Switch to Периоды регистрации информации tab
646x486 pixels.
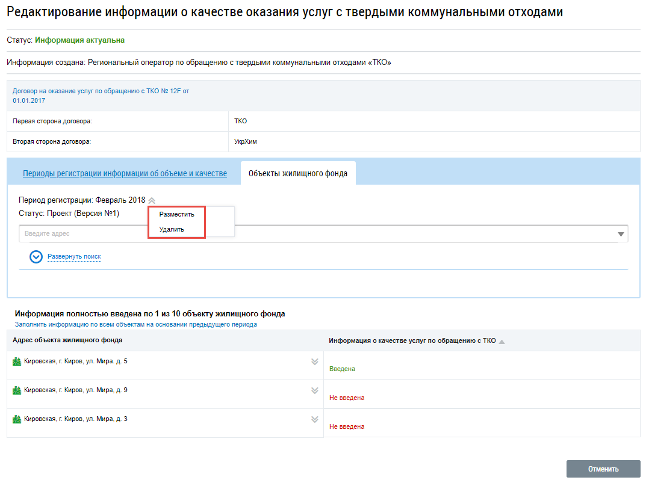pos(125,173)
